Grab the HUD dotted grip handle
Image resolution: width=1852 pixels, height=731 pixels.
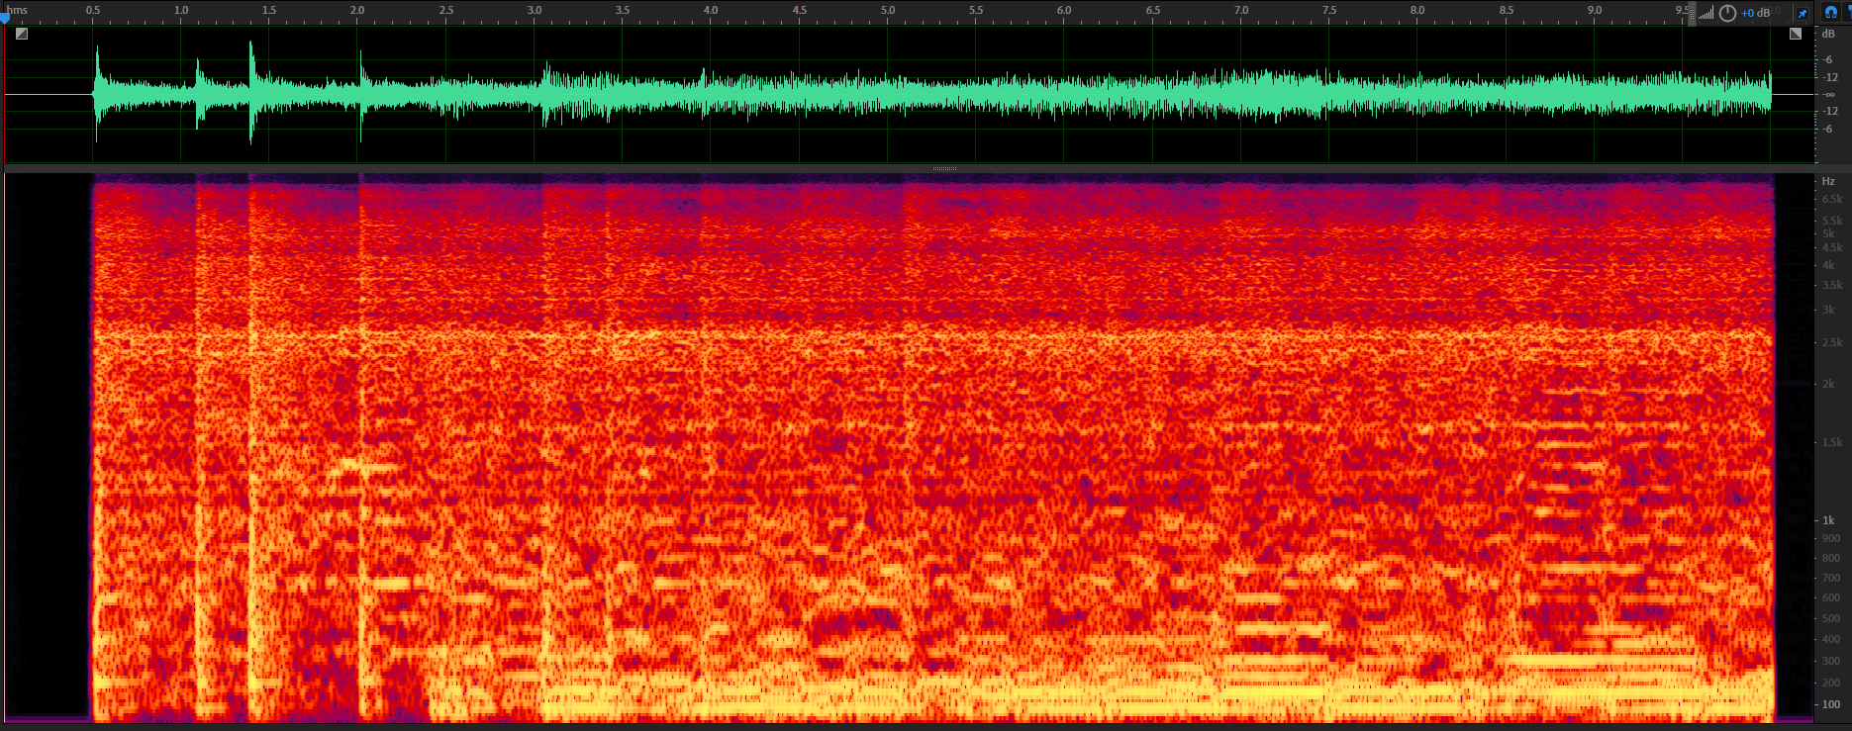tap(1693, 13)
